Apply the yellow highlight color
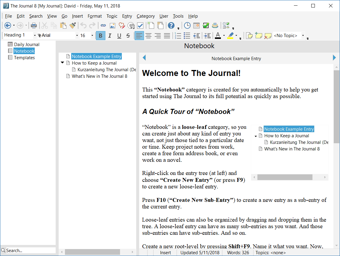The height and width of the screenshot is (256, 340). (230, 36)
